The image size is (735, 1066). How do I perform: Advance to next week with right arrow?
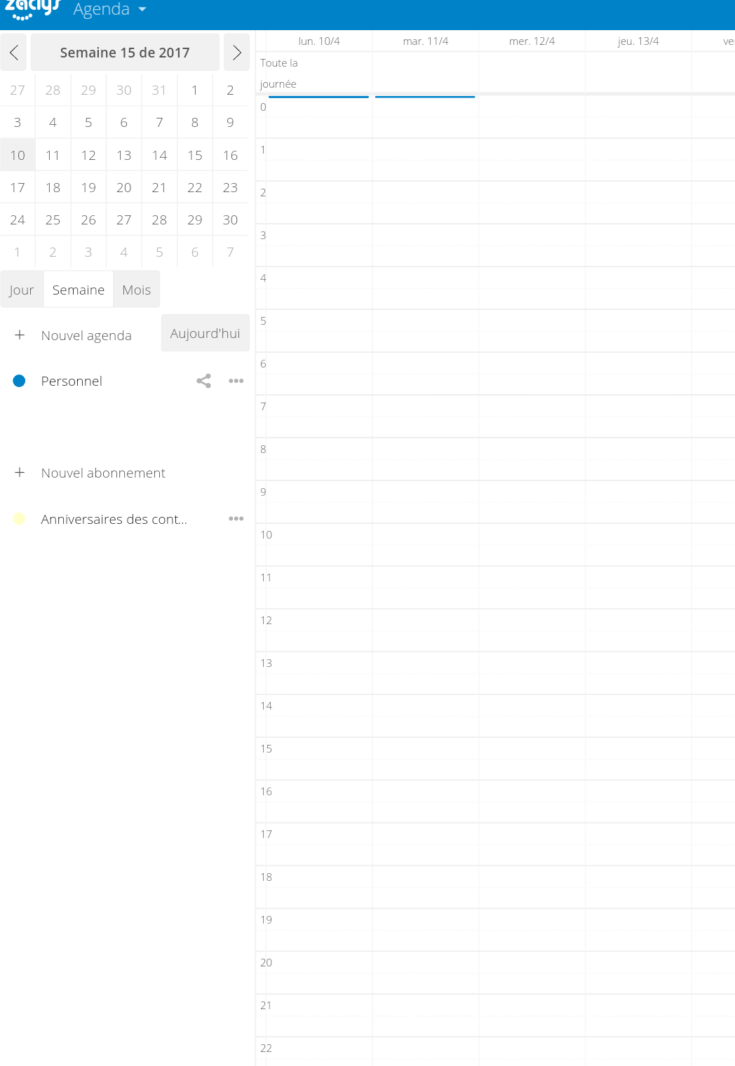(236, 53)
